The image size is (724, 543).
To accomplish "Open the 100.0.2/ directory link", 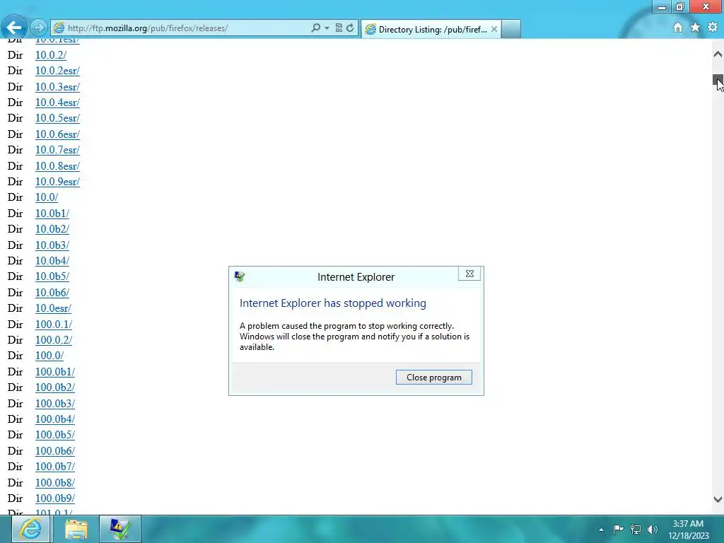I will tap(54, 340).
